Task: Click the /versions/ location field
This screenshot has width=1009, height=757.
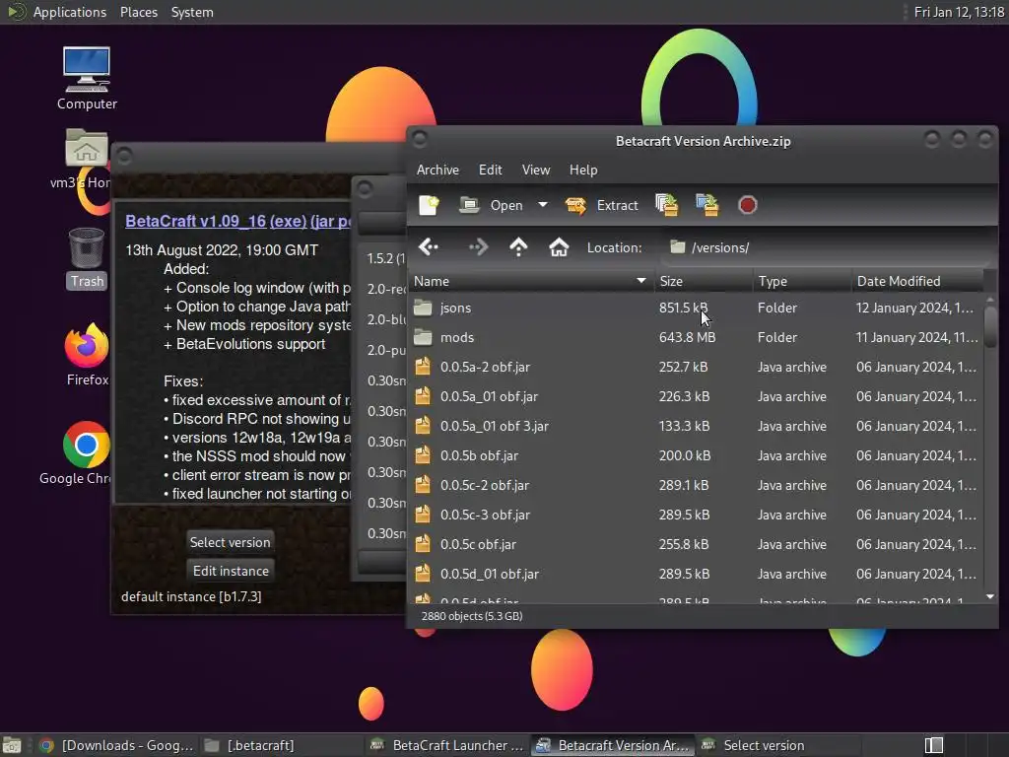Action: pyautogui.click(x=827, y=247)
